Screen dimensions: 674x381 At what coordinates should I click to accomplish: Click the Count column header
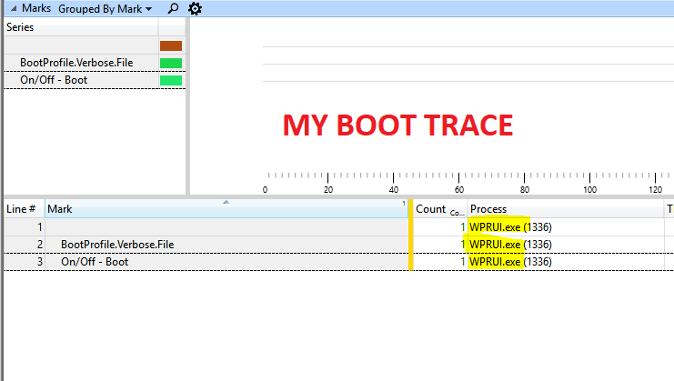431,209
